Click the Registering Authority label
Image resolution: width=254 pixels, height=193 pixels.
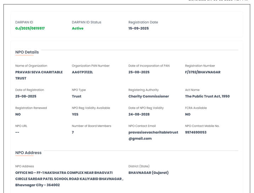143,90
